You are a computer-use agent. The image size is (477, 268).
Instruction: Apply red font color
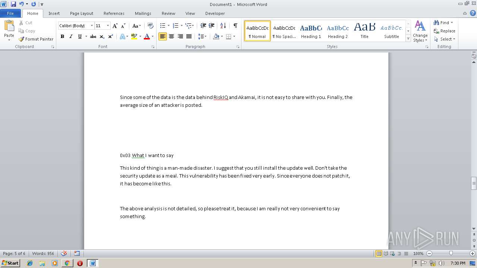pos(147,36)
